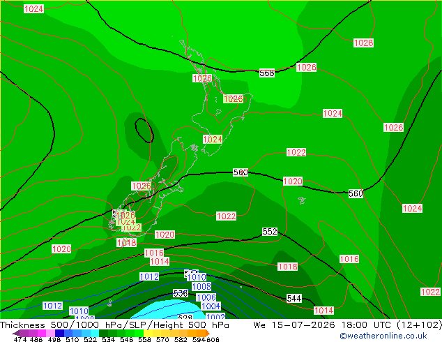Click the blue 1006 pressure label
This screenshot has height=342, width=442.
206,297
